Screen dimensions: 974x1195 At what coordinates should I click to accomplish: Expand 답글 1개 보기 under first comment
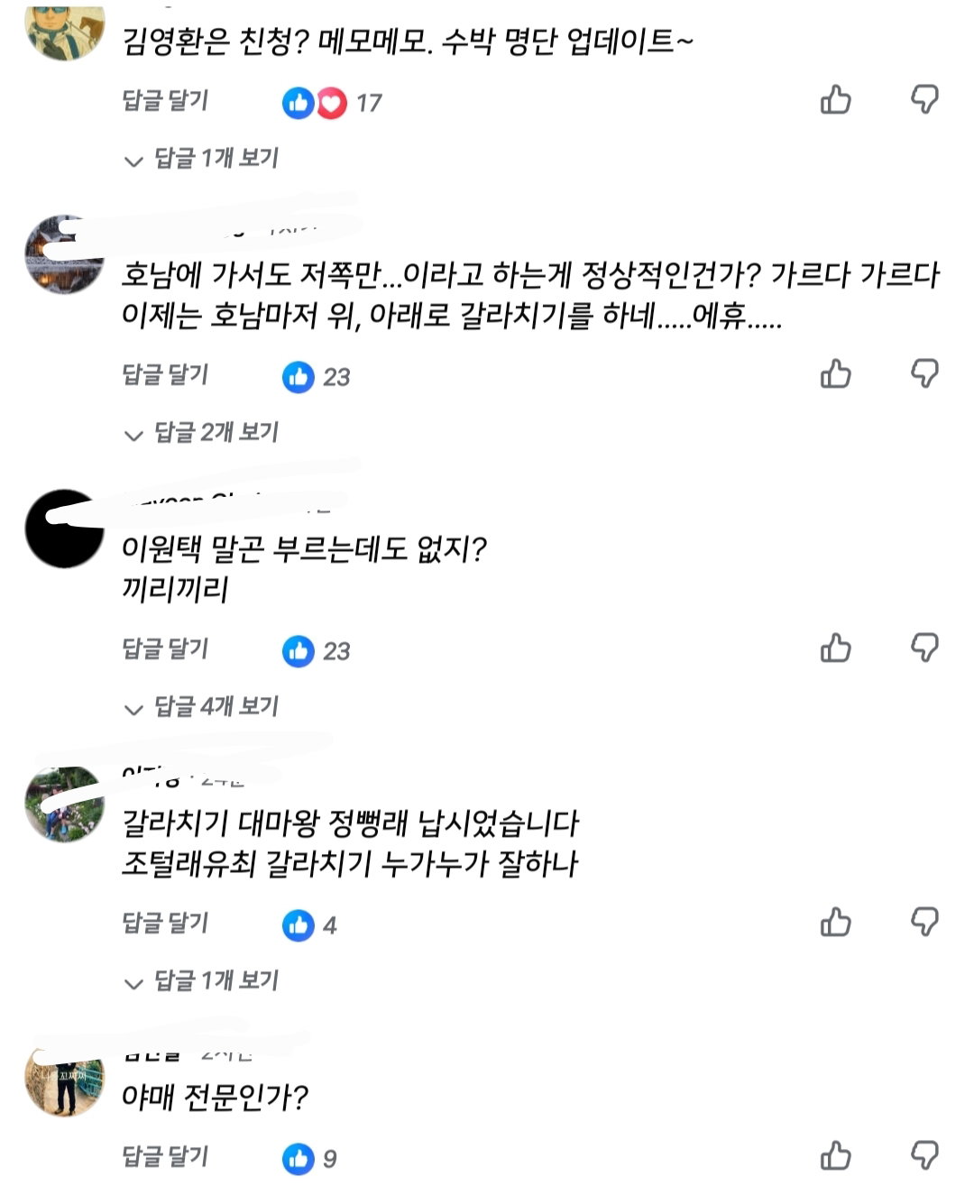[201, 159]
